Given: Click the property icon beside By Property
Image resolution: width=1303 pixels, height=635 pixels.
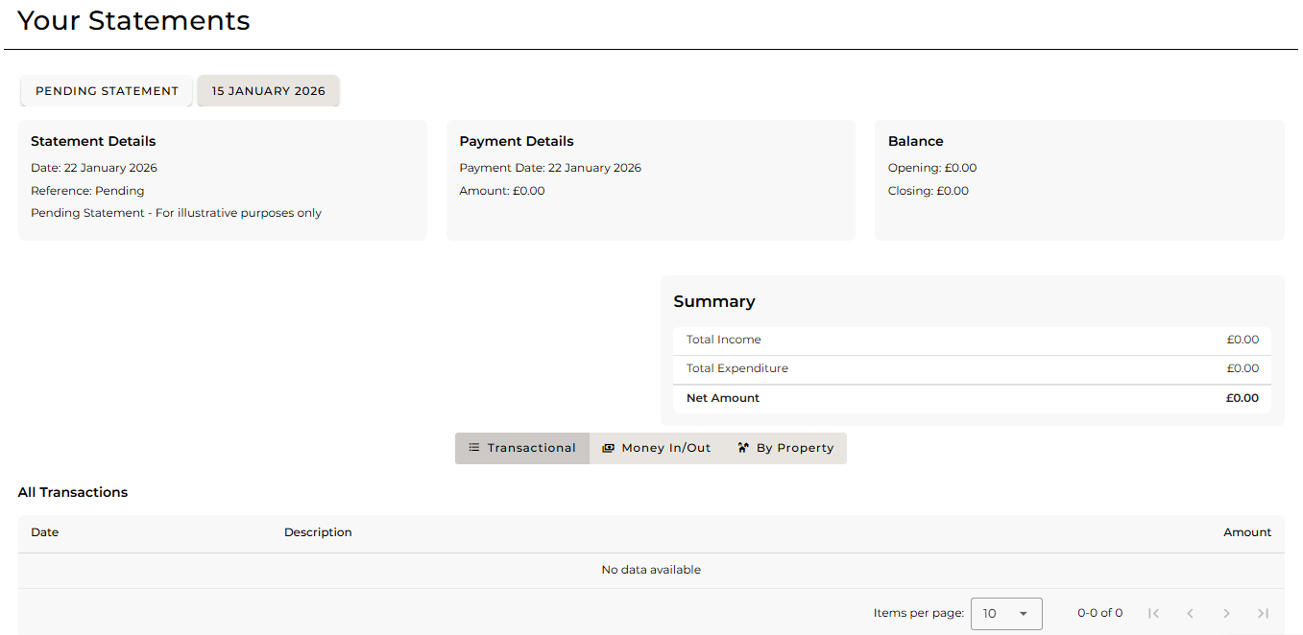Looking at the screenshot, I should click(x=743, y=448).
